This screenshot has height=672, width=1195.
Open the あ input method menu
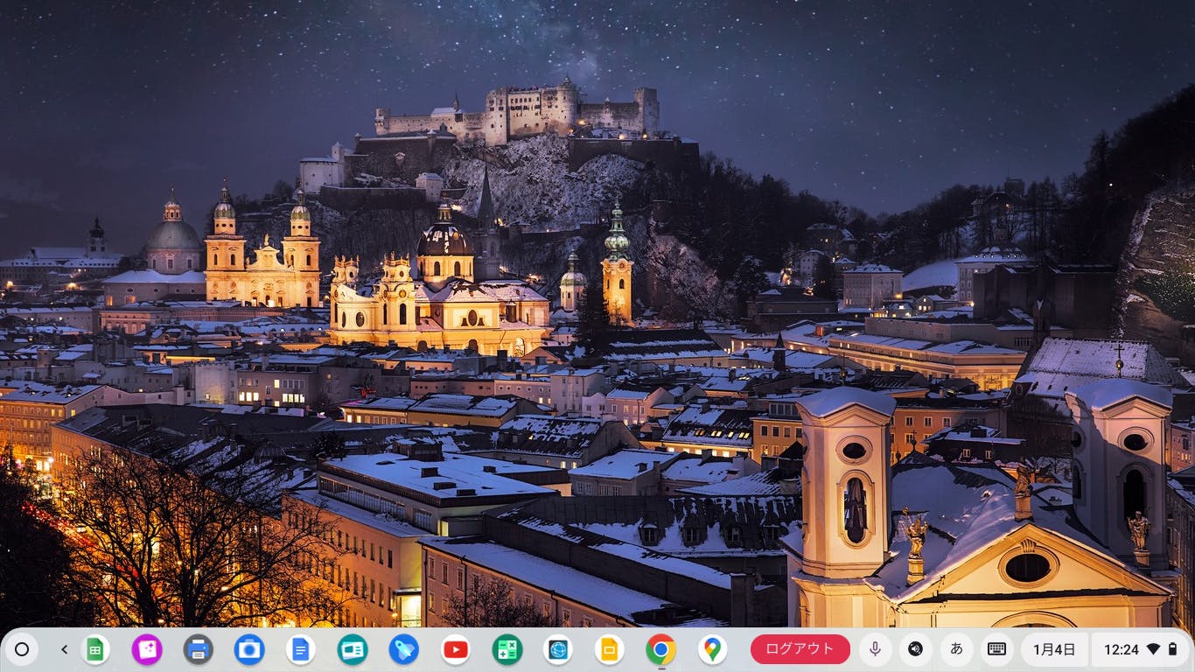pyautogui.click(x=956, y=649)
